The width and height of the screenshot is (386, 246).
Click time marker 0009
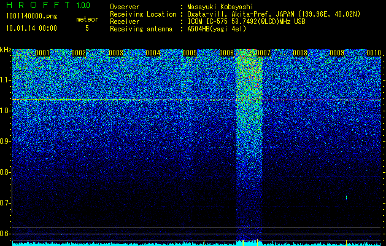337,53
